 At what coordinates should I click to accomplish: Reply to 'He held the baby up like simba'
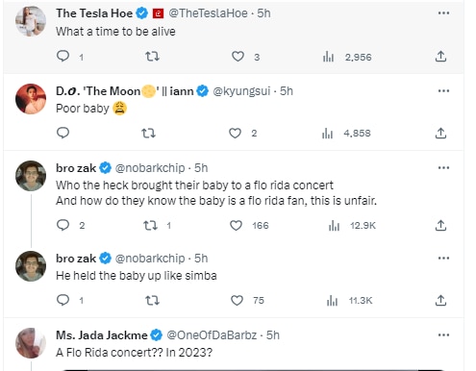(x=63, y=300)
